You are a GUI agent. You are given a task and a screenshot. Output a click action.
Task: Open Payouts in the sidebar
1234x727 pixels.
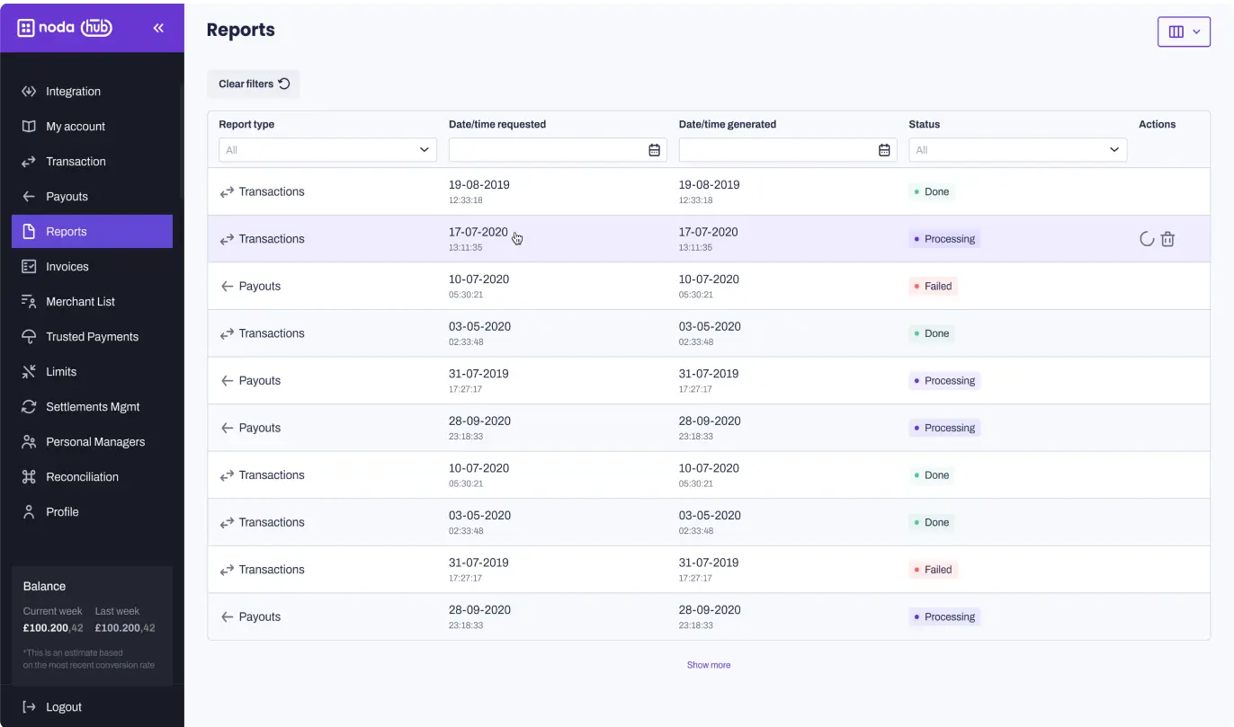92,196
